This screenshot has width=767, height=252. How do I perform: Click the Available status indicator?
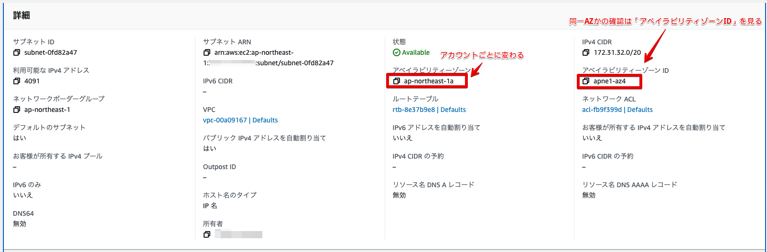click(x=411, y=52)
